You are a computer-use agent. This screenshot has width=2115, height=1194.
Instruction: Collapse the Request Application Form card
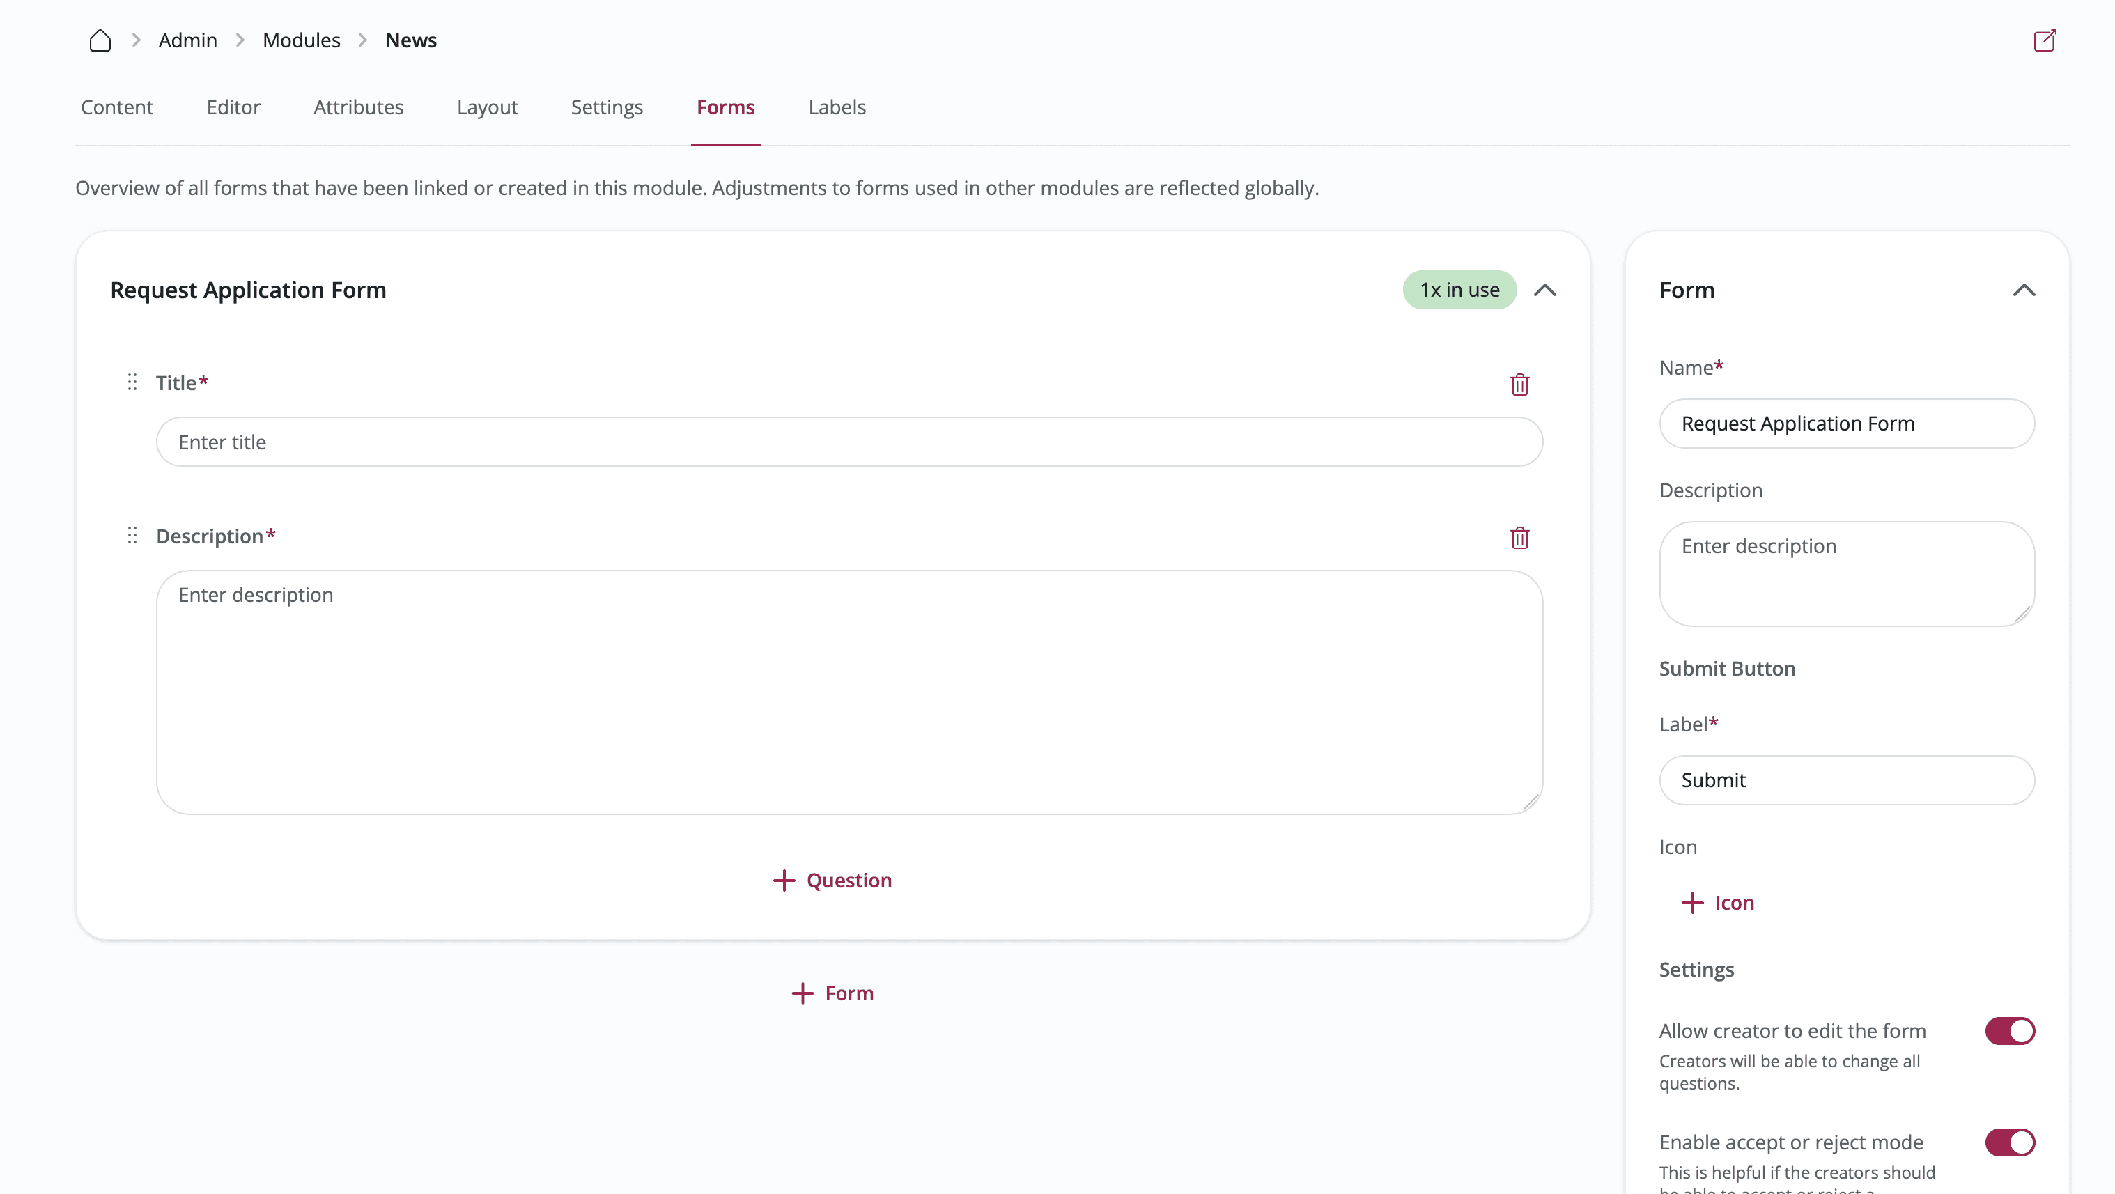[x=1544, y=290]
